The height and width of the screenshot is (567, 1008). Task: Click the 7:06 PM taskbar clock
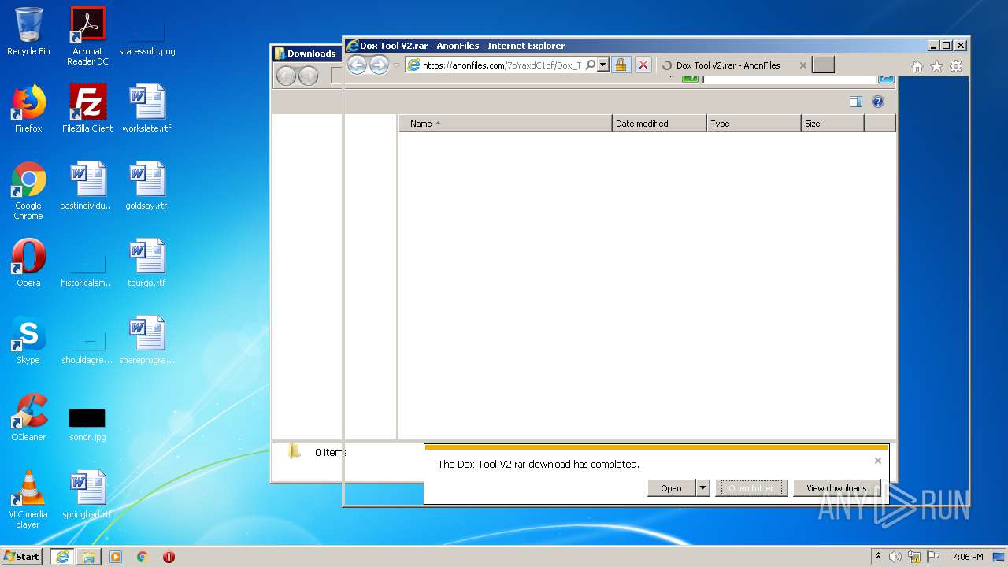967,557
